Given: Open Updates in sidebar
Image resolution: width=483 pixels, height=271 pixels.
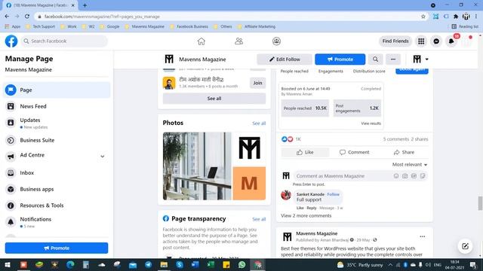Looking at the screenshot, I should tap(57, 123).
